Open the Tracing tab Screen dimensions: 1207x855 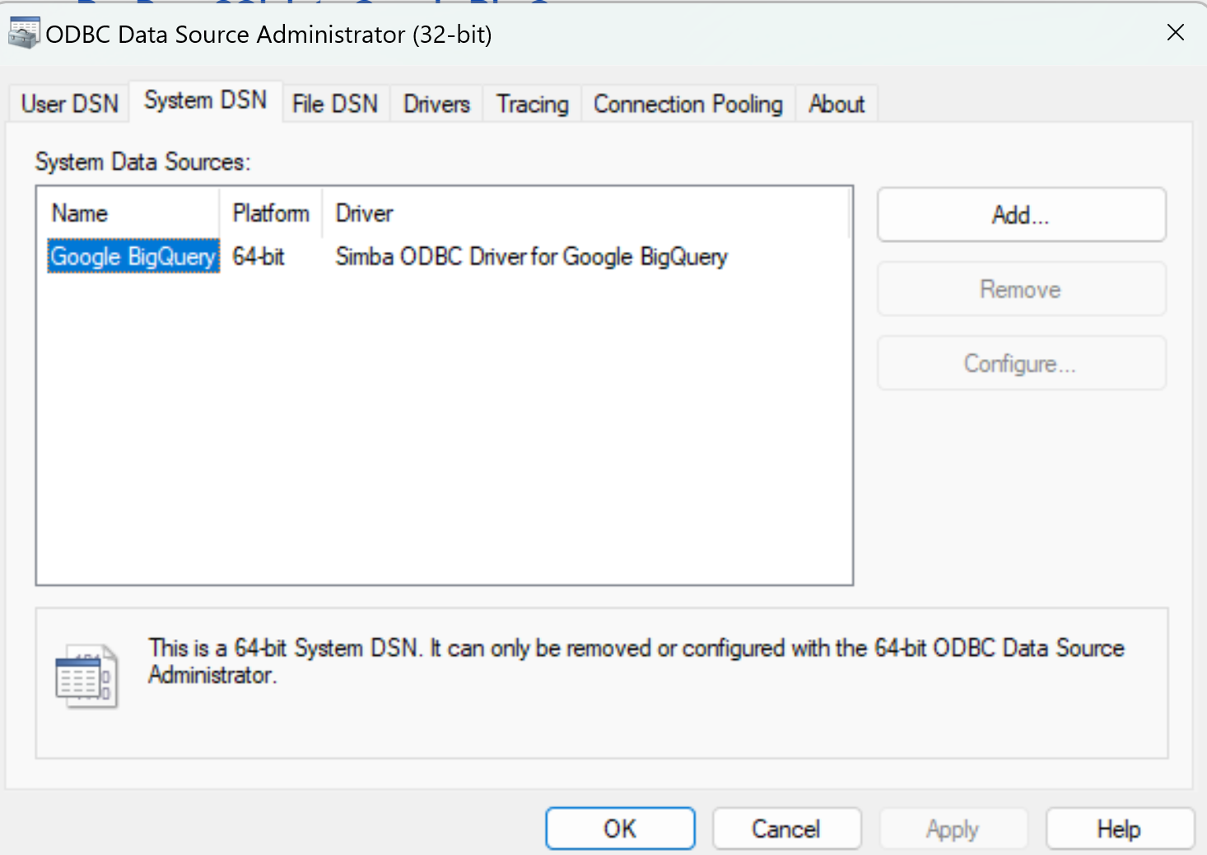pyautogui.click(x=533, y=104)
